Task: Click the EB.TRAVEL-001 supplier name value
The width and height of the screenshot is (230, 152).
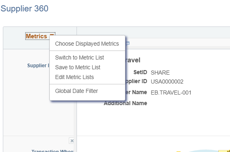Action: tap(171, 93)
